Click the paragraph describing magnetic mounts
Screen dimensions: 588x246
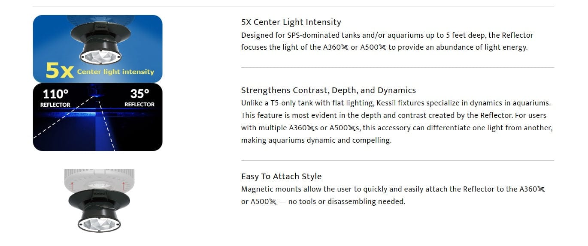click(393, 195)
